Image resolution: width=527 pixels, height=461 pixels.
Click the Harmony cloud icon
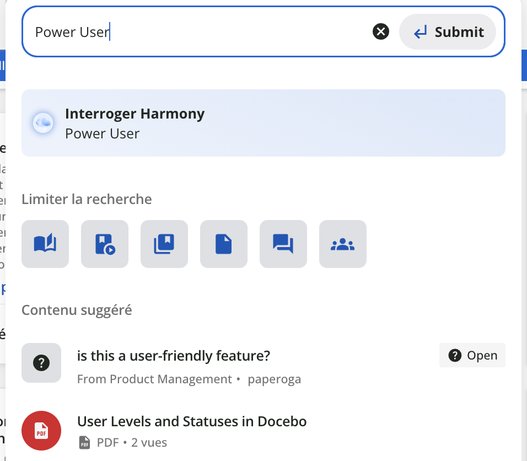tap(43, 123)
